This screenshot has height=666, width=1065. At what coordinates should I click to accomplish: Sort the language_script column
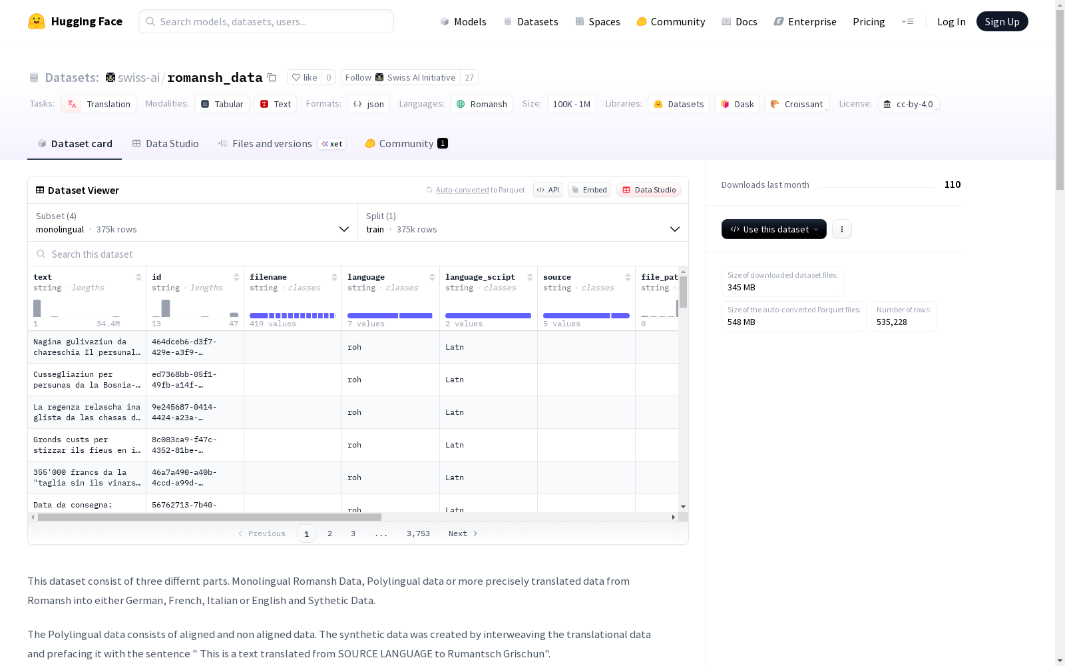530,277
